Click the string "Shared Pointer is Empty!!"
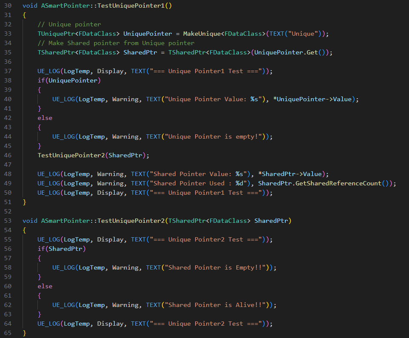This screenshot has width=409, height=338. [x=215, y=267]
